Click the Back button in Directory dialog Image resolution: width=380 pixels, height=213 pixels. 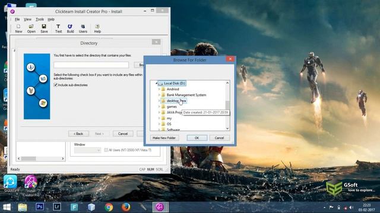pos(78,134)
